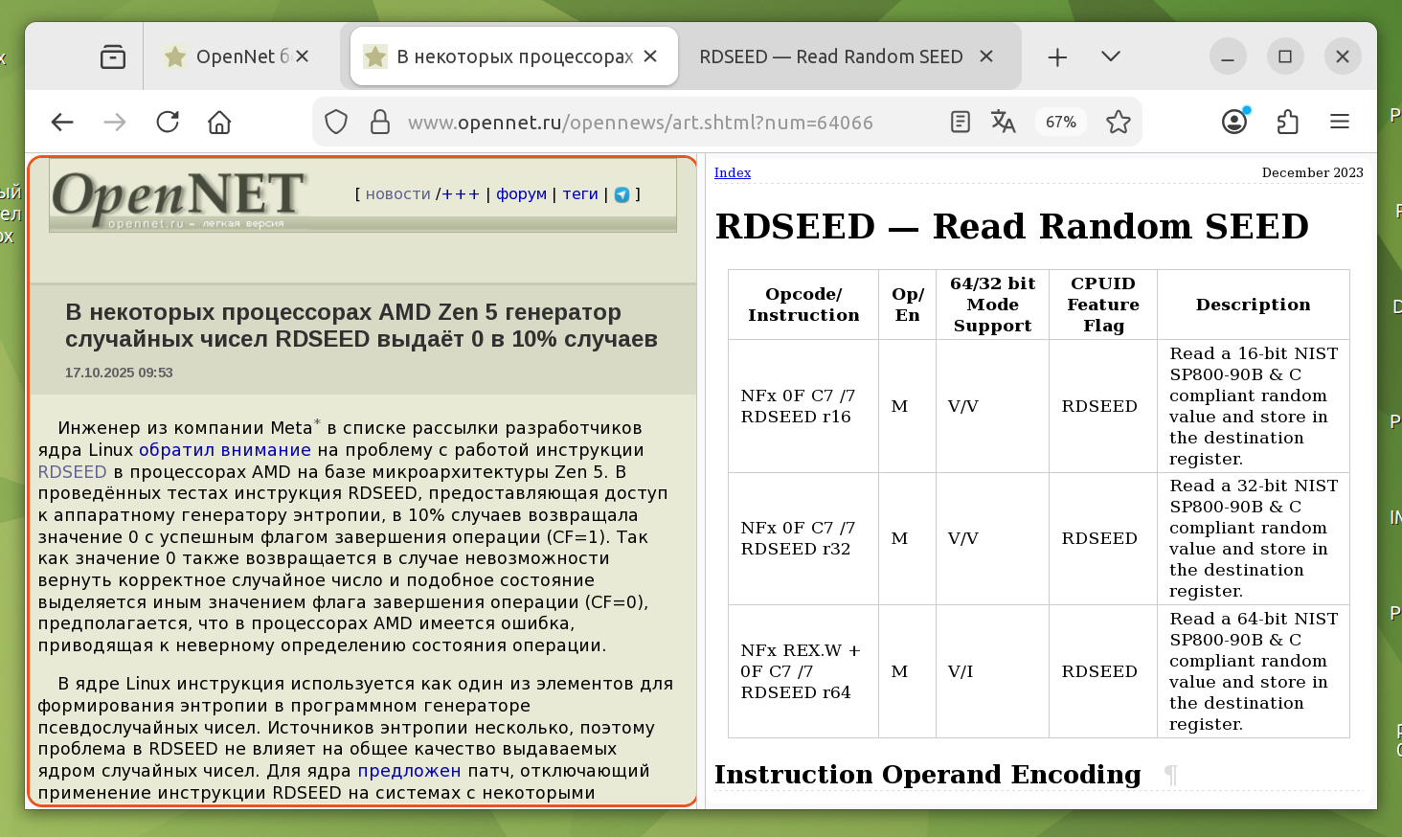Click the 'Description' column header

coord(1254,305)
